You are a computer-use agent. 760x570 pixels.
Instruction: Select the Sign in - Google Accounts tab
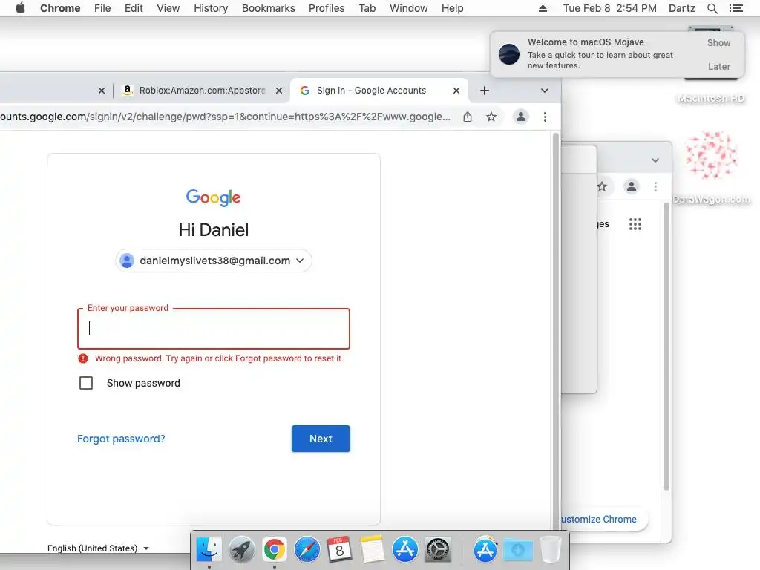379,91
